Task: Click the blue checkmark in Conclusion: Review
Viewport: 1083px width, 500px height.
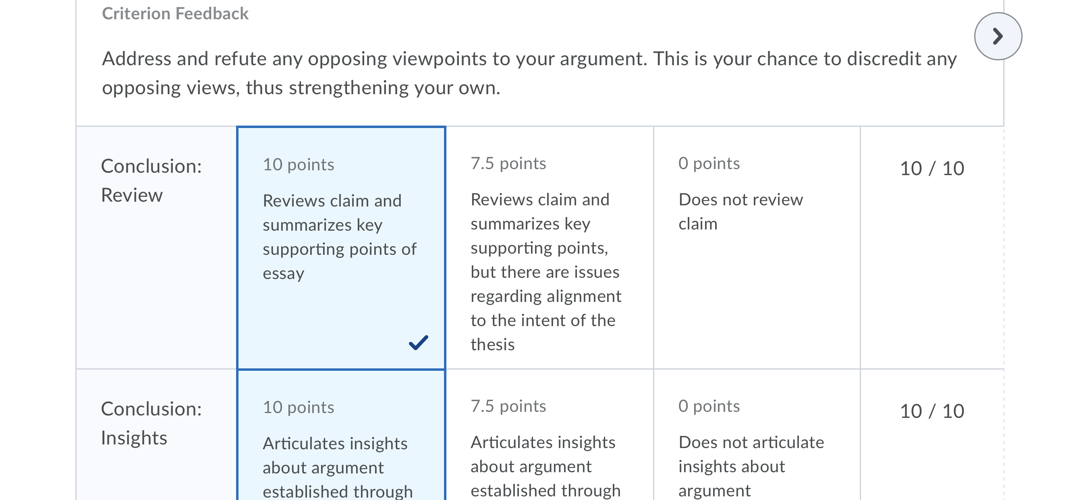Action: click(418, 342)
